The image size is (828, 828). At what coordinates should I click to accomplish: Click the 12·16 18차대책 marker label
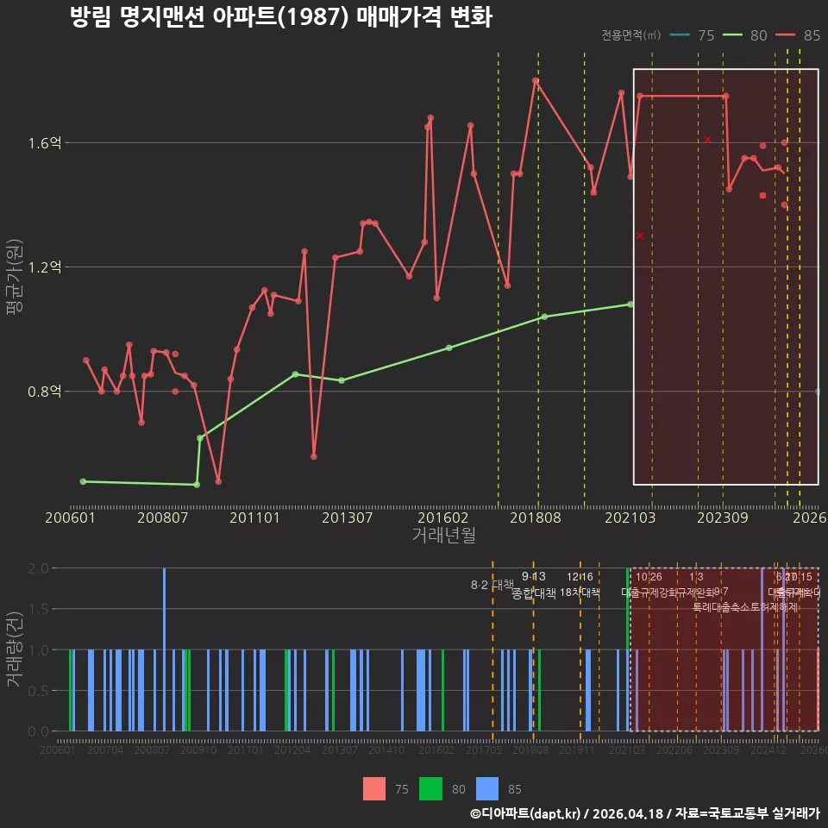coord(580,585)
